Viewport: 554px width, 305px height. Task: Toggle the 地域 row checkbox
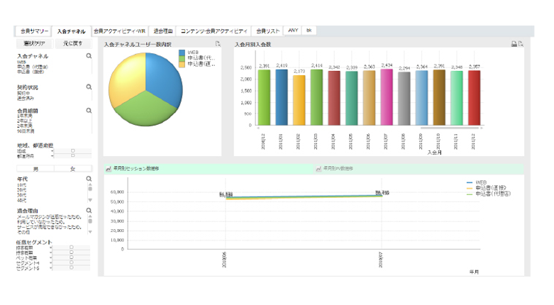(73, 151)
